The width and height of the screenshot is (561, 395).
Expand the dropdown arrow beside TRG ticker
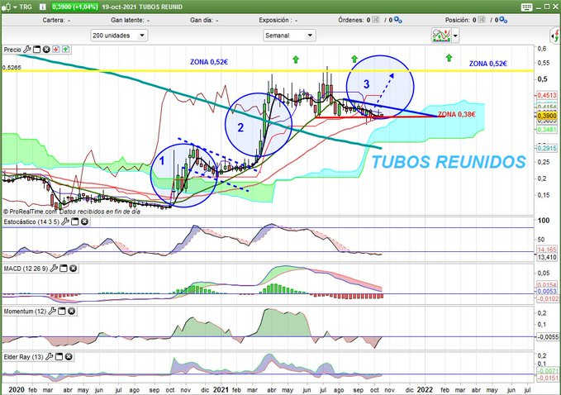tap(15, 7)
